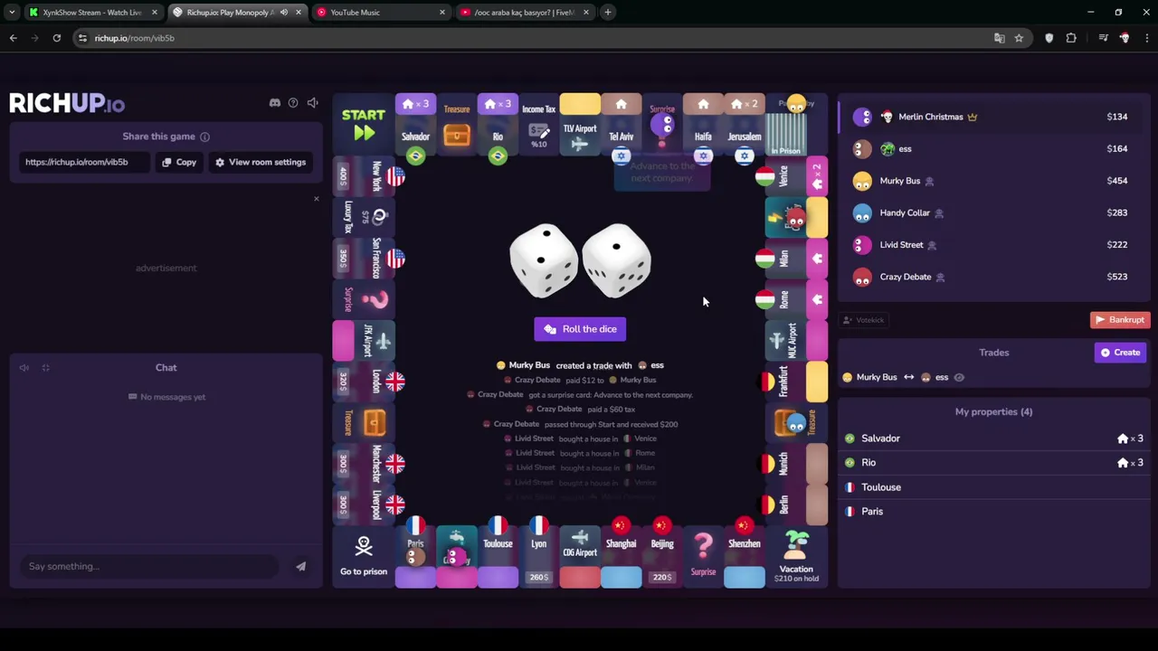Select the Jerusalem property tile
The image size is (1158, 651).
pyautogui.click(x=745, y=125)
